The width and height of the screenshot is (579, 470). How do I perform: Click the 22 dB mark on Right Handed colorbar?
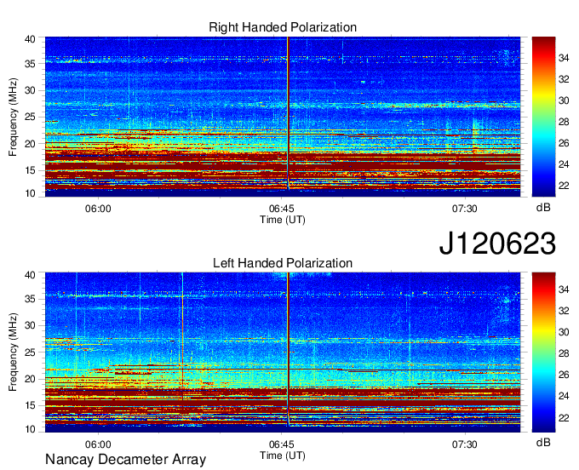pyautogui.click(x=564, y=186)
